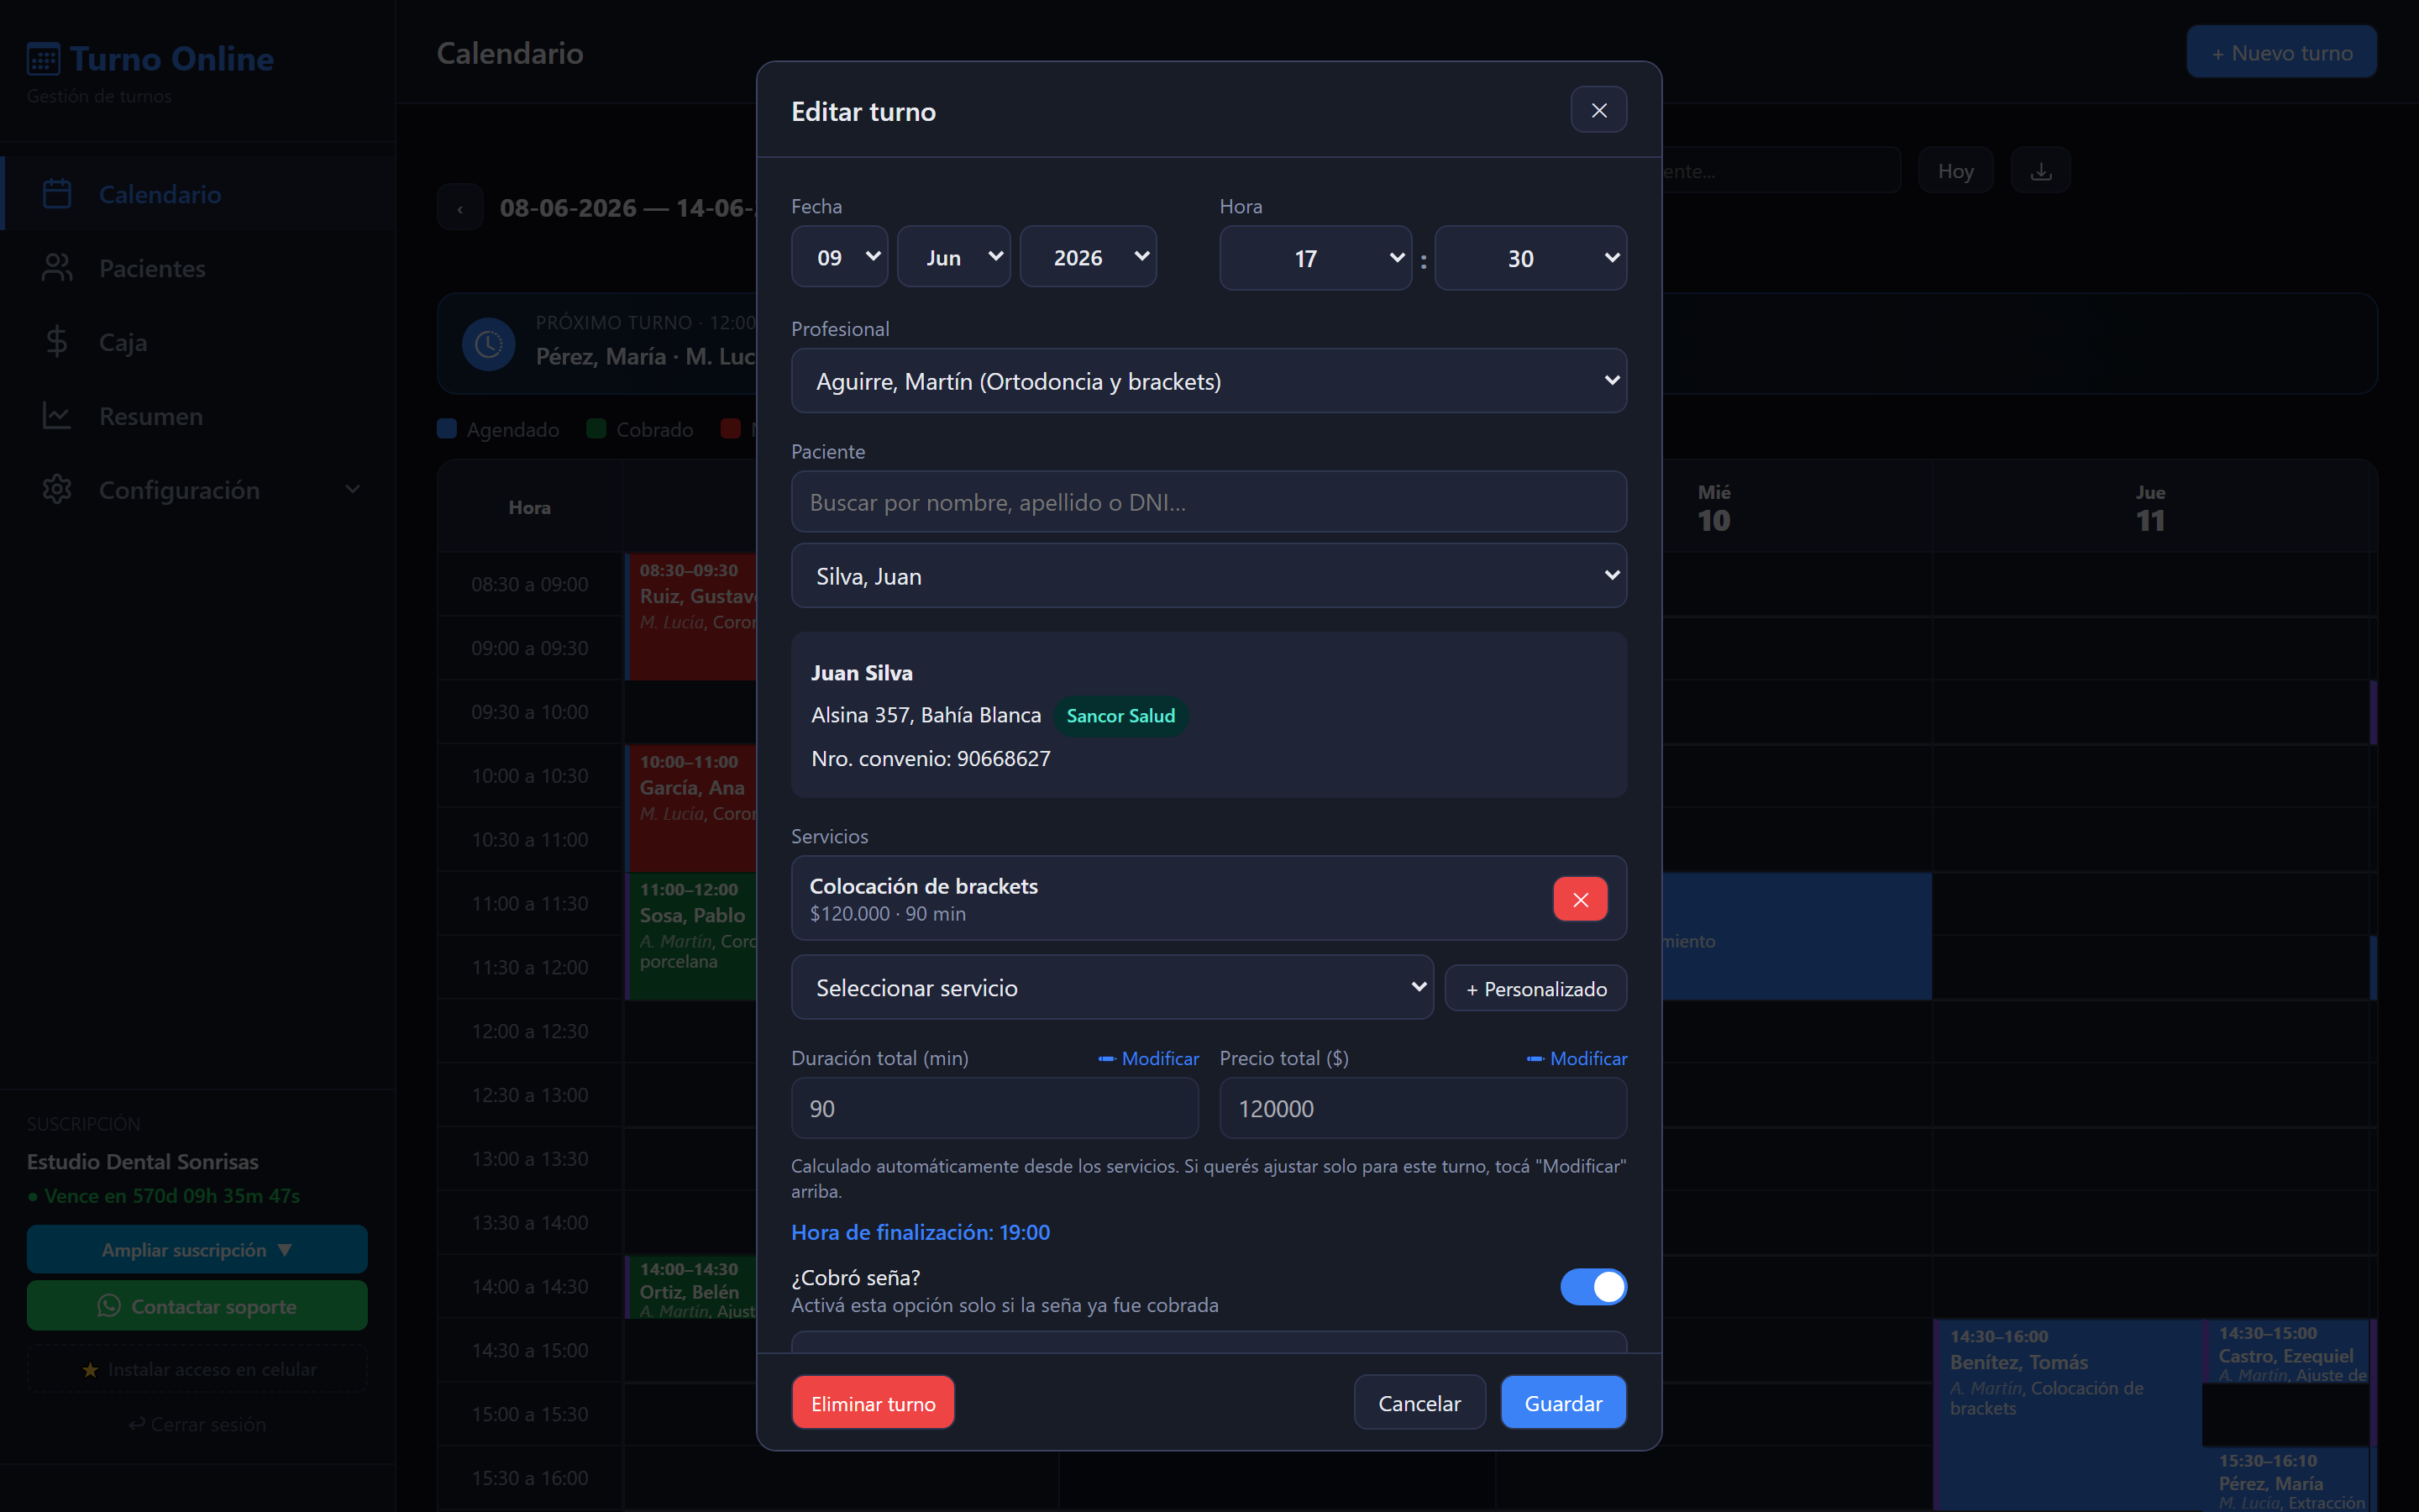Click the Caja dollar icon
Screen dimensions: 2419x1512
57,342
